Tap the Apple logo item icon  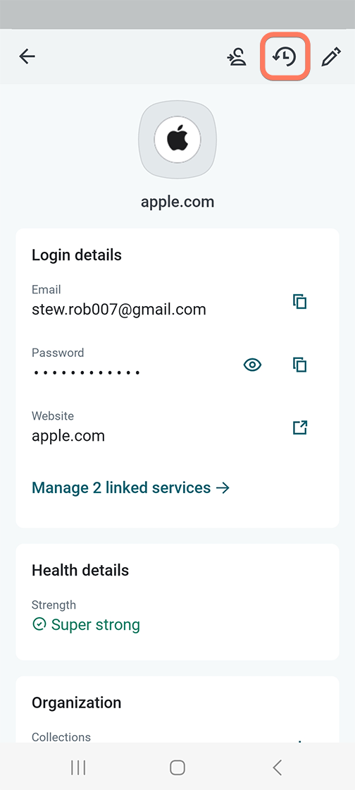(x=177, y=139)
